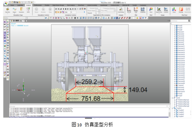The image size is (192, 129).
Task: Switch to the Professional ribbon tab
Action: tap(38, 5)
